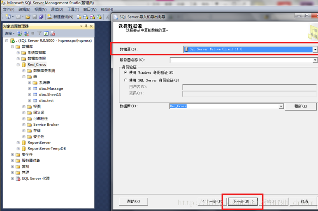This screenshot has height=211, width=318.
Task: Click the ReportServerTempDB database icon
Action: pos(24,149)
